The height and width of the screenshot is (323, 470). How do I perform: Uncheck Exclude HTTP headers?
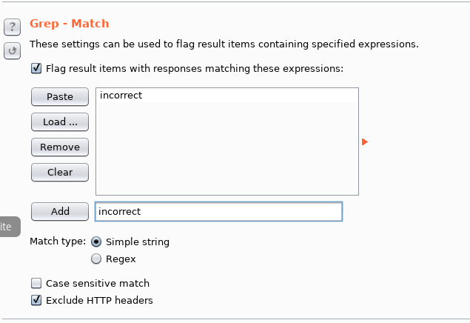click(x=36, y=300)
